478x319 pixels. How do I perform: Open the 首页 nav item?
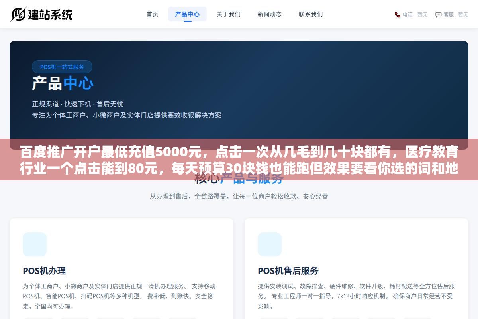(153, 14)
